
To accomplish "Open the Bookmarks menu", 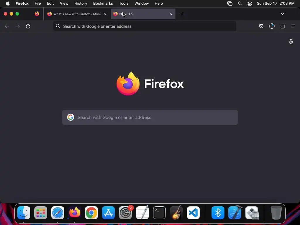I will (103, 4).
